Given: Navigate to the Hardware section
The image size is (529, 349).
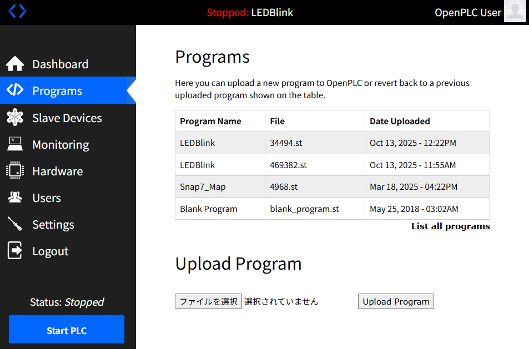Looking at the screenshot, I should [x=57, y=171].
